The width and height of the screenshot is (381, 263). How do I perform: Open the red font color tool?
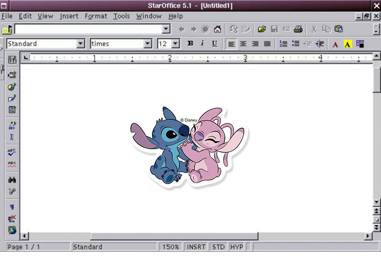335,44
